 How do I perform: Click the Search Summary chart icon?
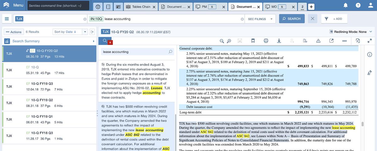(7, 41)
